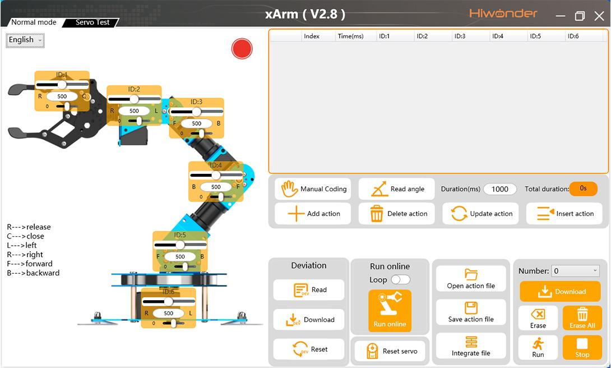Click the Reset servo icon
This screenshot has height=368, width=611.
pos(372,351)
